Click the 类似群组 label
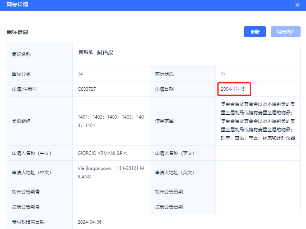Image resolution: width=306 pixels, height=229 pixels. 21,121
